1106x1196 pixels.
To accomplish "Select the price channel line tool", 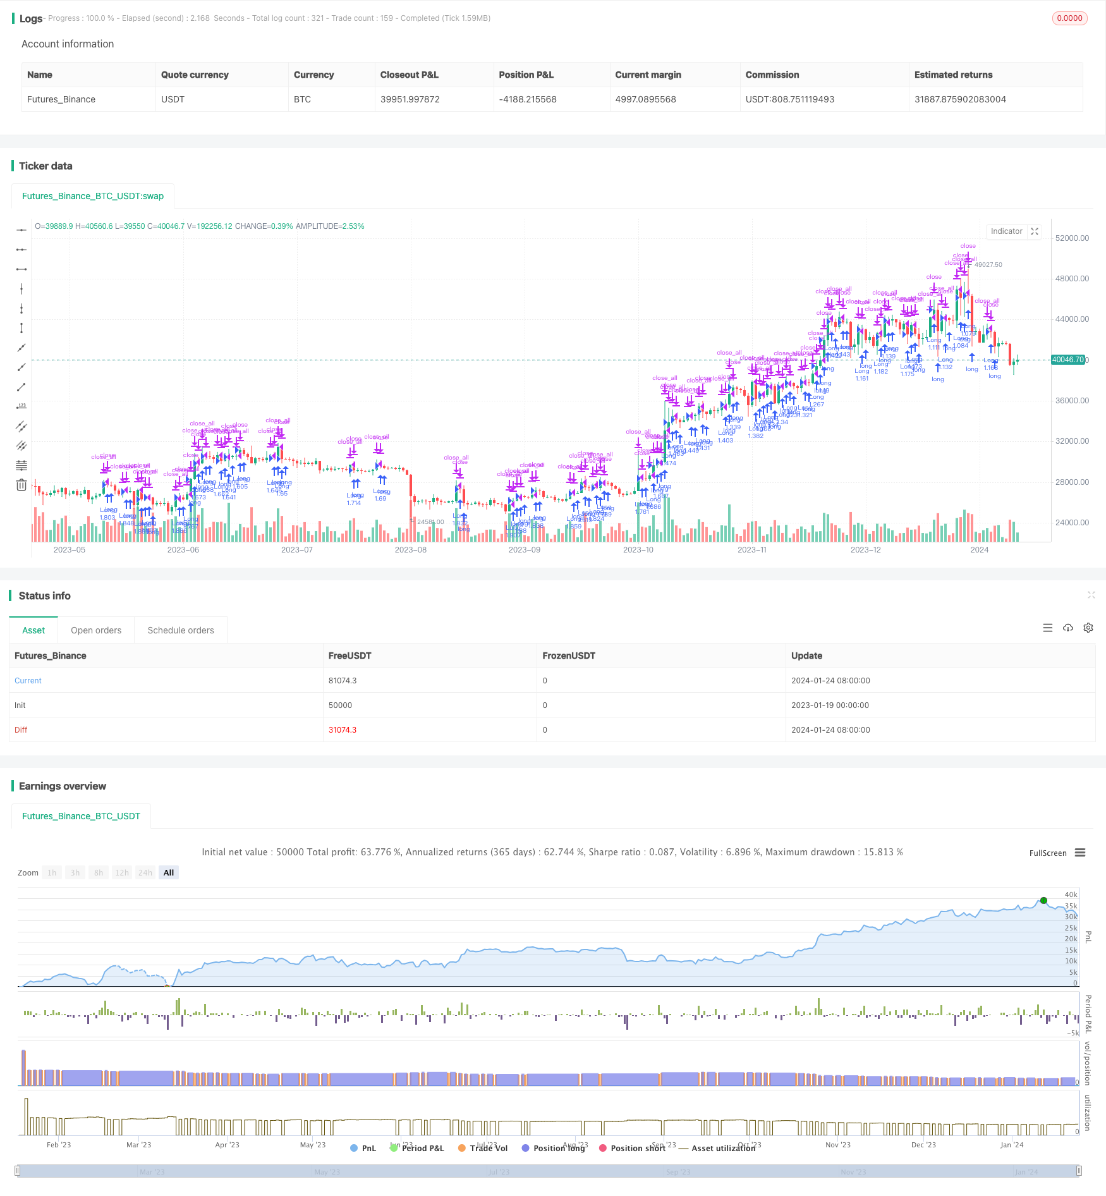I will coord(21,426).
